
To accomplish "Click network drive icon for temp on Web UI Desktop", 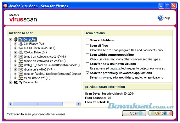I will [21, 74].
